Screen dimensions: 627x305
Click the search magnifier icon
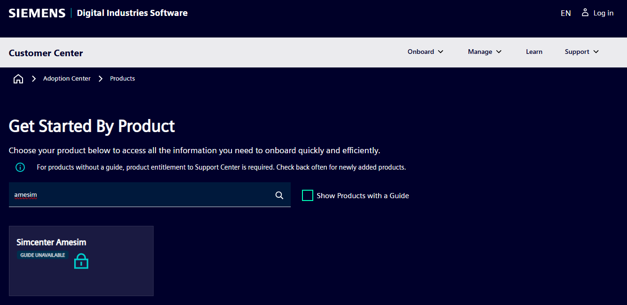279,195
